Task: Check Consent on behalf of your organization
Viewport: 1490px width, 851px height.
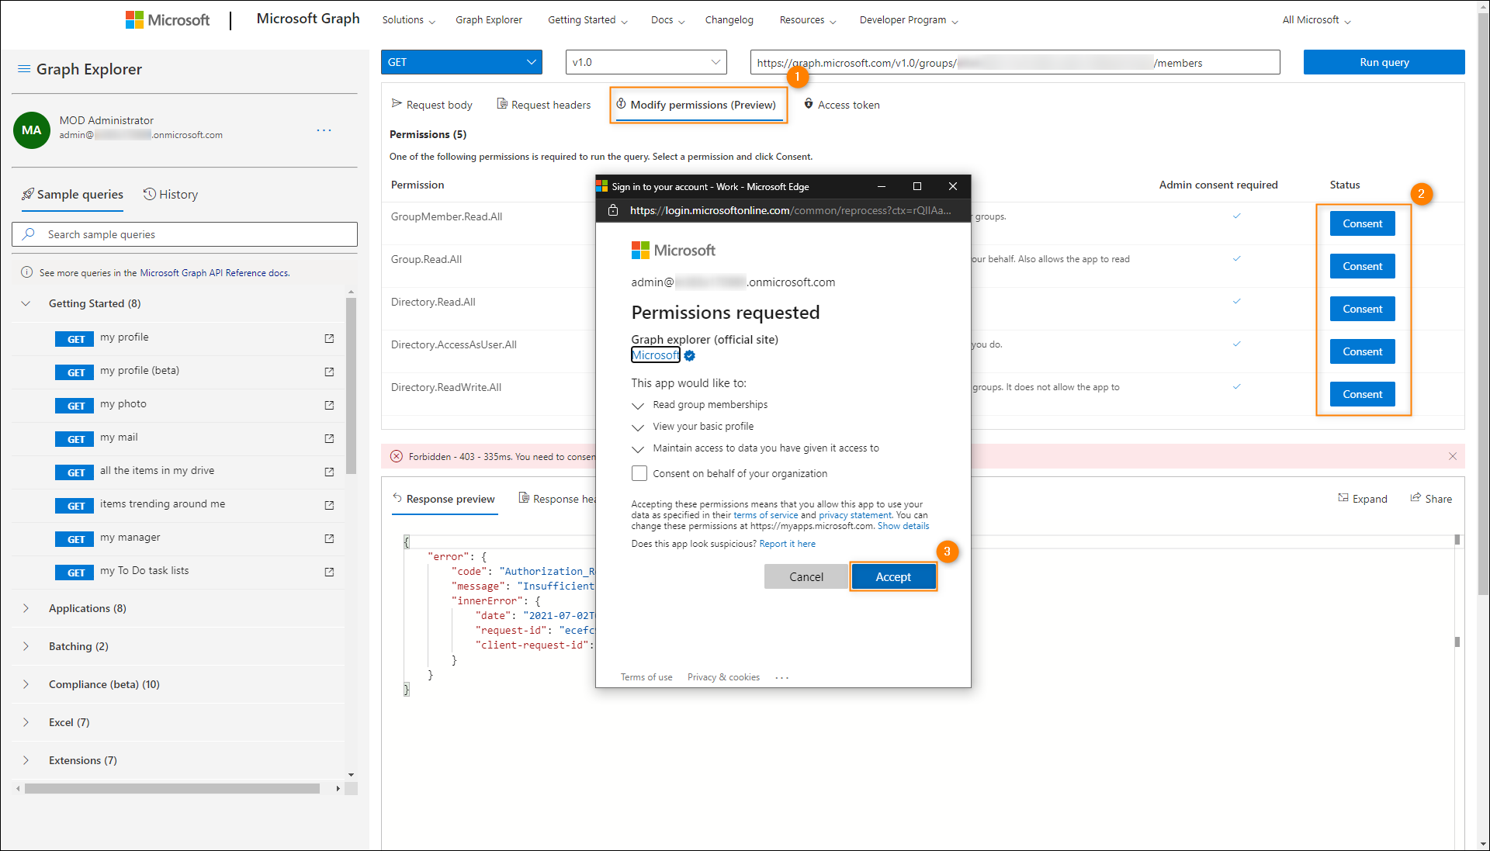Action: (x=639, y=473)
